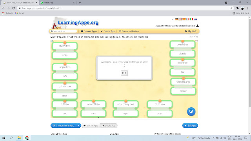
Task: Select the apricot tree card
Action: tap(93, 104)
